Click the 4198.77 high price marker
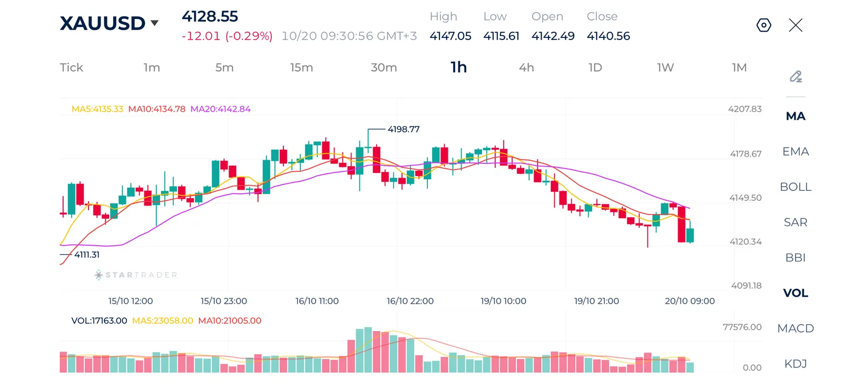This screenshot has height=388, width=843. 404,129
